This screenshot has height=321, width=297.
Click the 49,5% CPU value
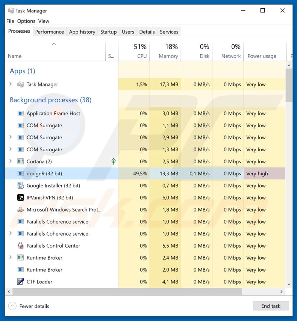click(x=140, y=173)
